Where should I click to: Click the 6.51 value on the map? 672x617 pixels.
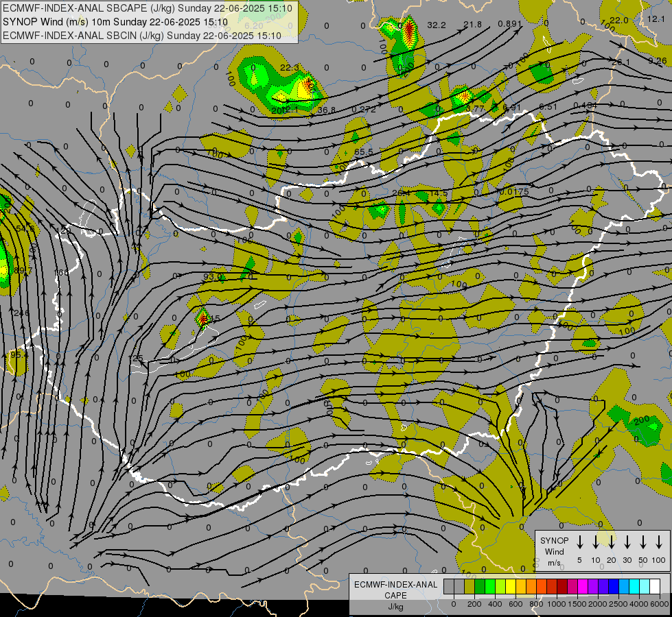click(x=548, y=107)
